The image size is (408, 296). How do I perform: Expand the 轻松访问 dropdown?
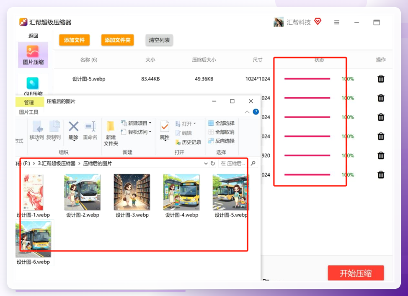tap(150, 132)
